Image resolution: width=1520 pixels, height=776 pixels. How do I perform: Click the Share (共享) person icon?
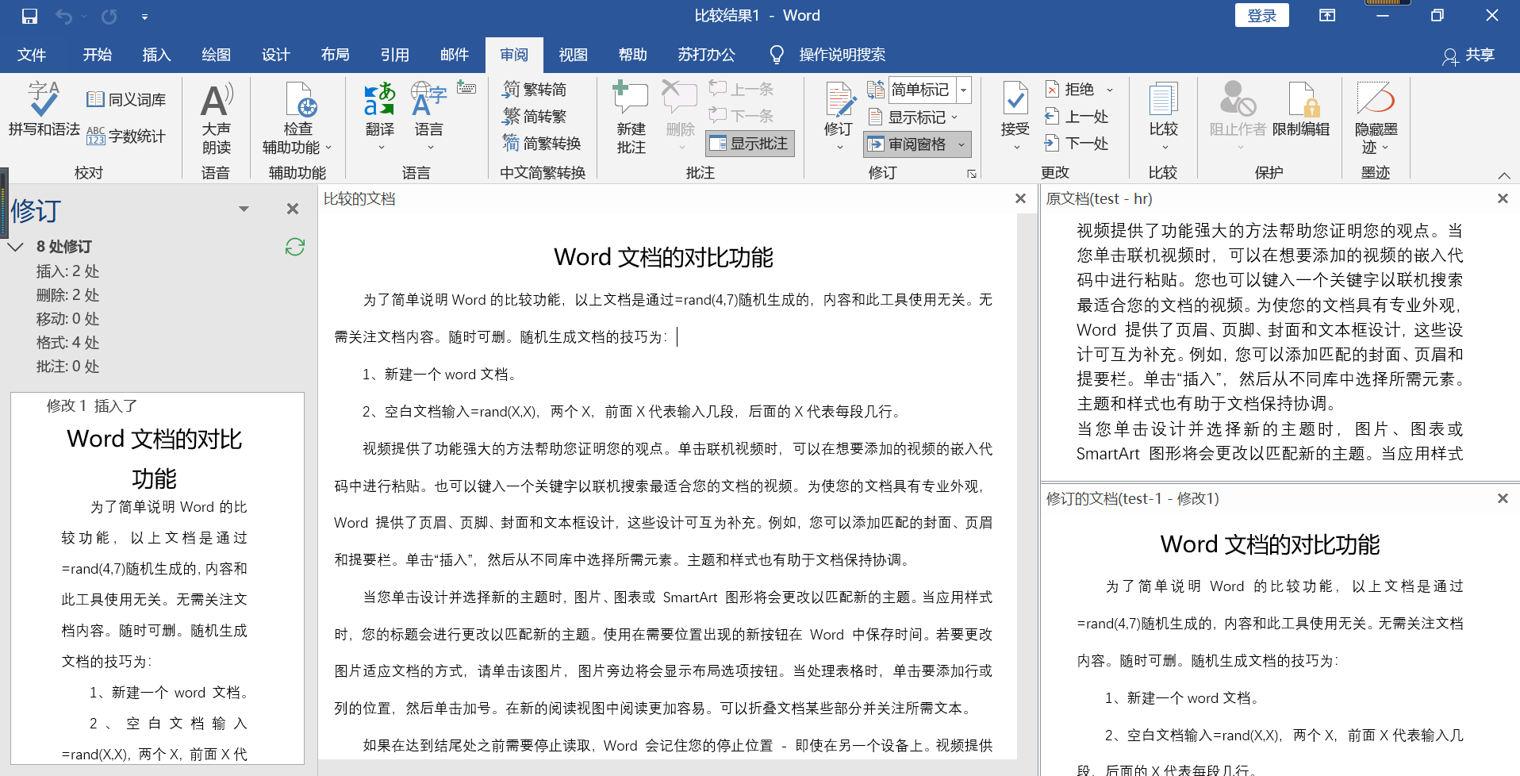pyautogui.click(x=1450, y=56)
